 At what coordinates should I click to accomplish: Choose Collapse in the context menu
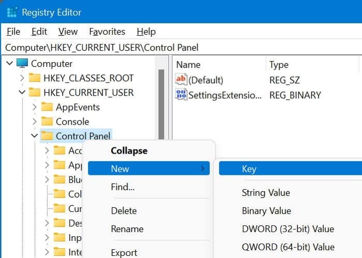pos(149,150)
